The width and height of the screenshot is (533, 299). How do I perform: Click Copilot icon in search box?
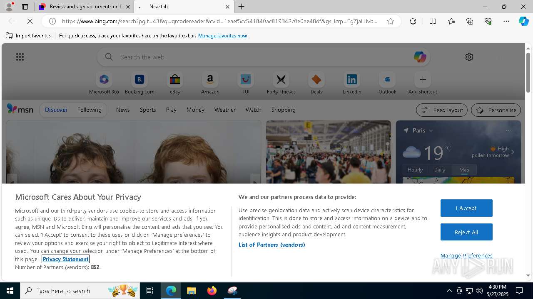click(x=420, y=57)
